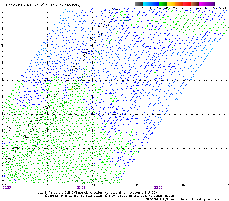Viewport: 229px width, 201px height.
Task: Click the longitude label '-57'
Action: click(47, 185)
